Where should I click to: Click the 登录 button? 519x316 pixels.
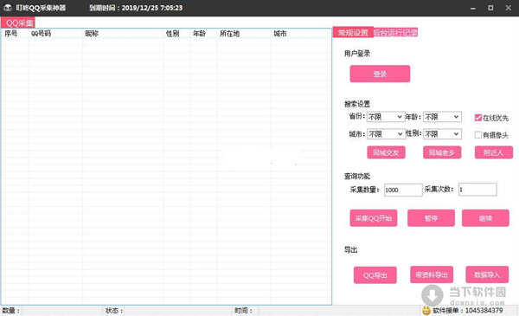[x=380, y=74]
